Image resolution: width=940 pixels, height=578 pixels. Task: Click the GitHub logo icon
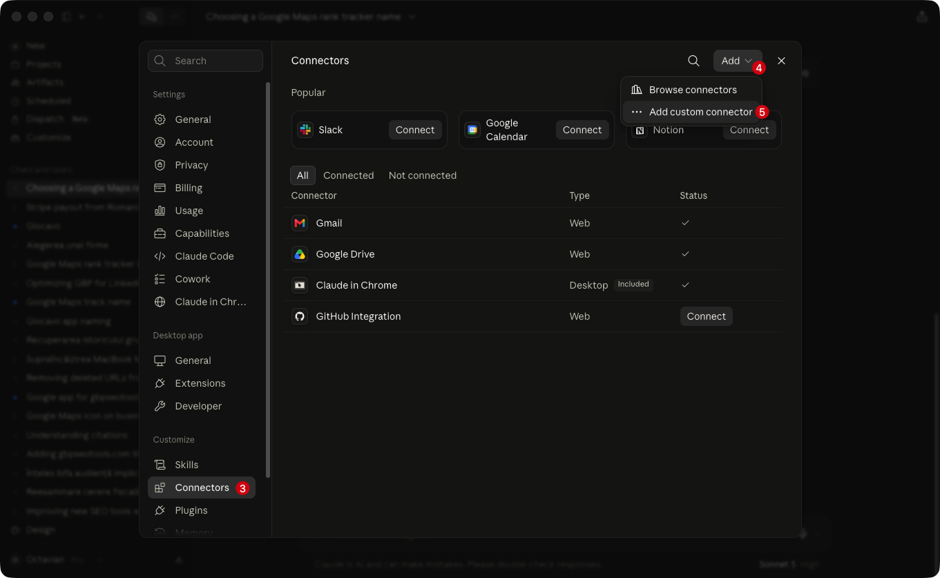click(300, 316)
